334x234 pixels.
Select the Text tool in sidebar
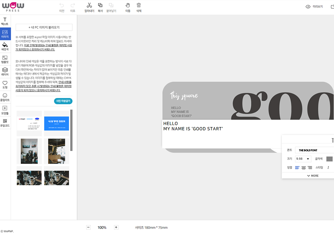5,21
